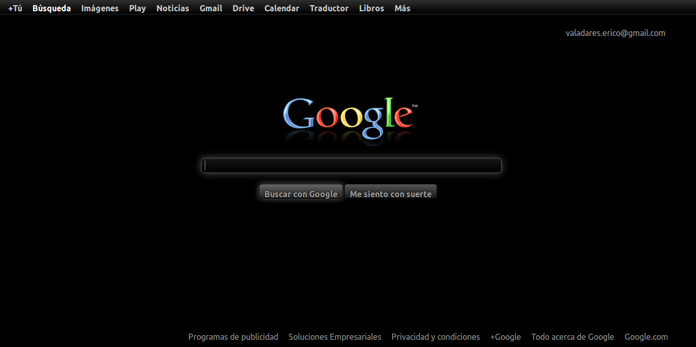The height and width of the screenshot is (347, 696).
Task: Open the +Google footer link
Action: point(506,337)
